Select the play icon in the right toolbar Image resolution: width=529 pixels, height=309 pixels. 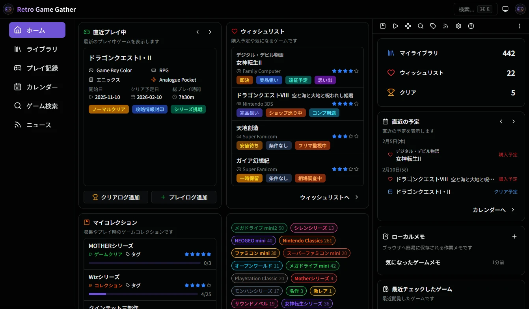(x=395, y=26)
